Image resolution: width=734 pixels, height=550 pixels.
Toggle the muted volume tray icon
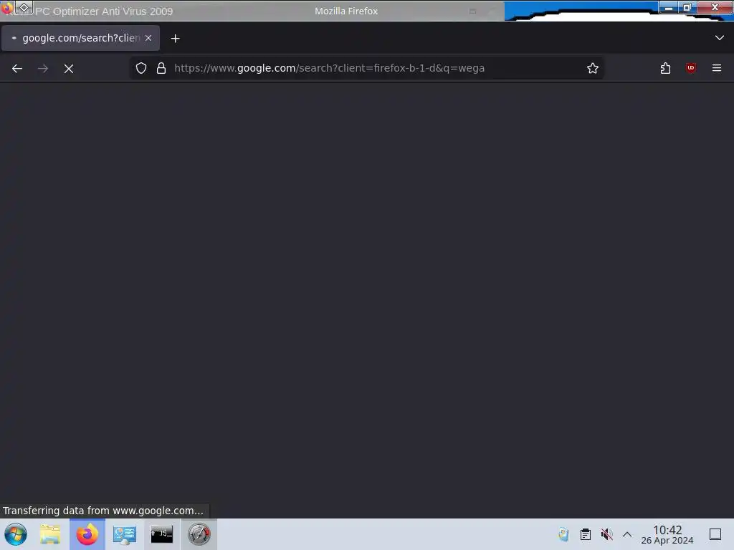click(x=606, y=534)
